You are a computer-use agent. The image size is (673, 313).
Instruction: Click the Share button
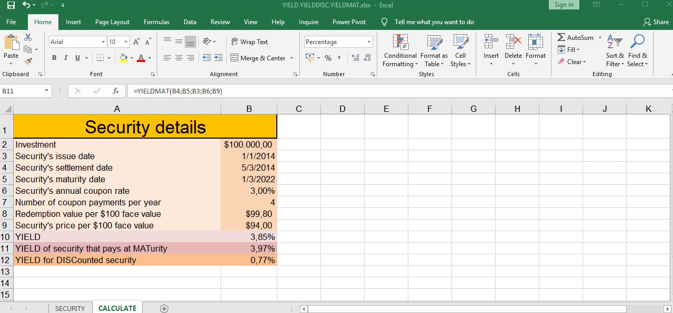(x=656, y=22)
